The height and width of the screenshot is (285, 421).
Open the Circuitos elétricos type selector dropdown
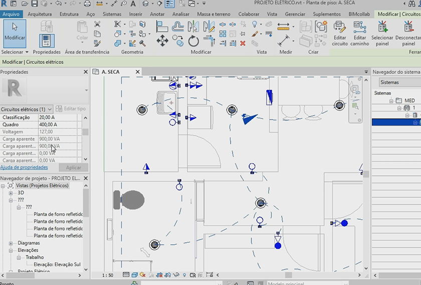[50, 109]
